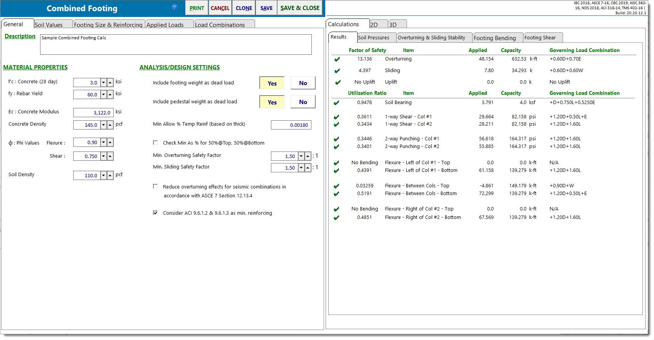Screen dimensions: 654x340
Task: Uncheck Consider ACI 9.6.1.2 & 9.6.1.3 checkbox
Action: [155, 213]
